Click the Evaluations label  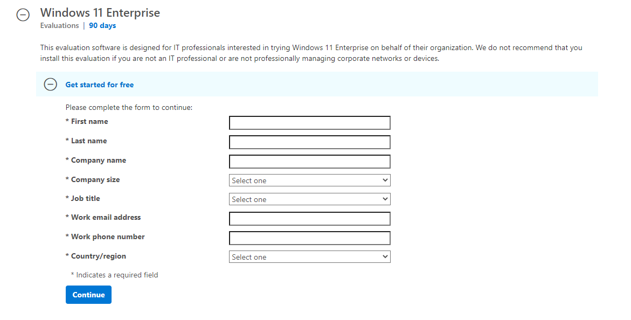click(59, 25)
